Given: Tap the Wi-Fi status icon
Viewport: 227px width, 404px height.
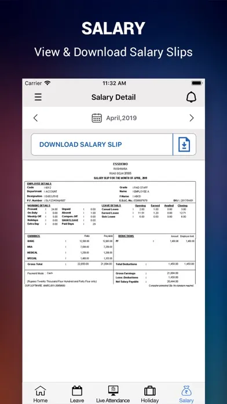Looking at the screenshot, I should (47, 83).
